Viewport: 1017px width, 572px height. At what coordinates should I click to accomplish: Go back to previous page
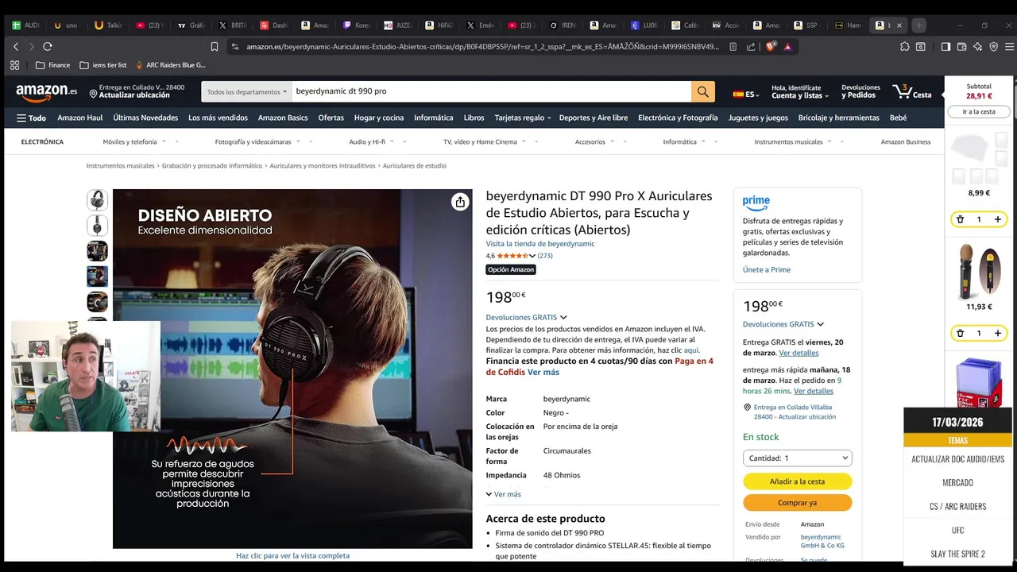pos(16,47)
